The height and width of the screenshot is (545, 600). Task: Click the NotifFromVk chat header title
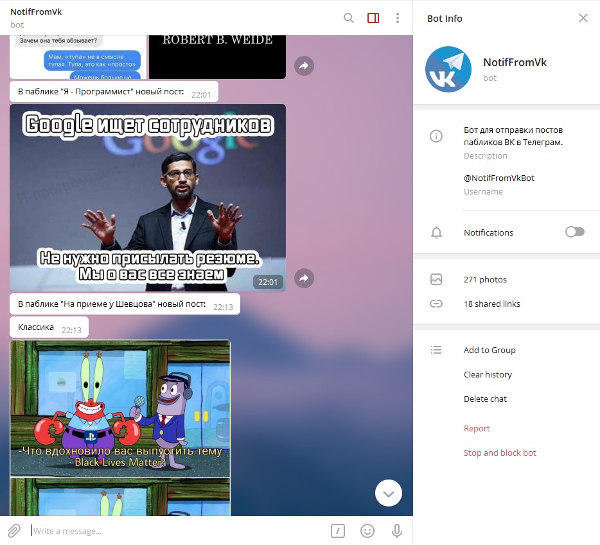(x=36, y=12)
